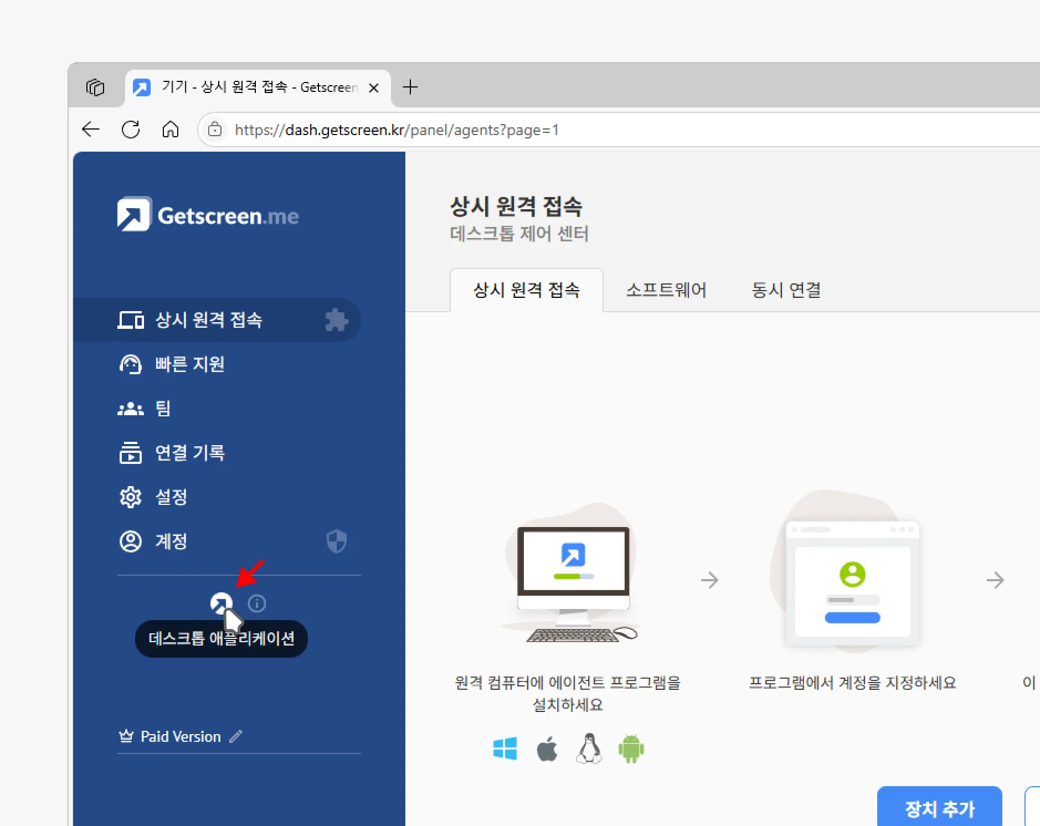Click the browser address bar URL
Image resolution: width=1040 pixels, height=826 pixels.
click(397, 130)
